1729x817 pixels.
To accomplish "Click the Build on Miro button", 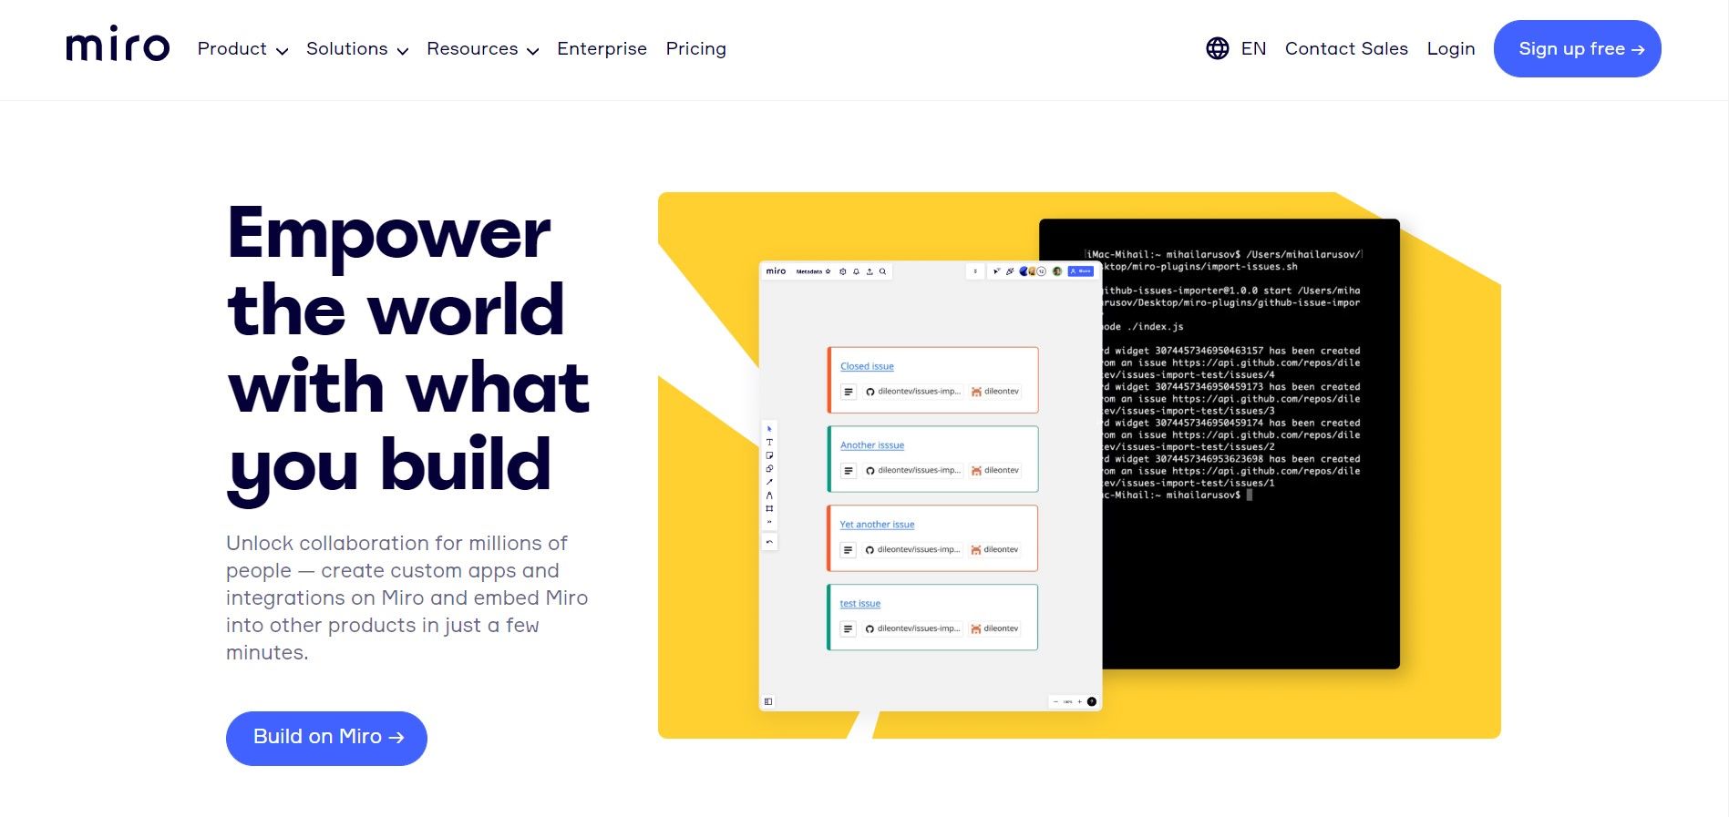I will point(326,738).
